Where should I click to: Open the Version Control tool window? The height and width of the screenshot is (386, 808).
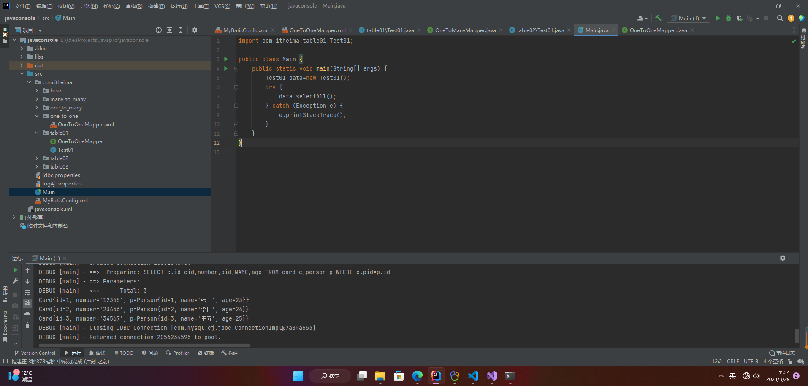(35, 353)
